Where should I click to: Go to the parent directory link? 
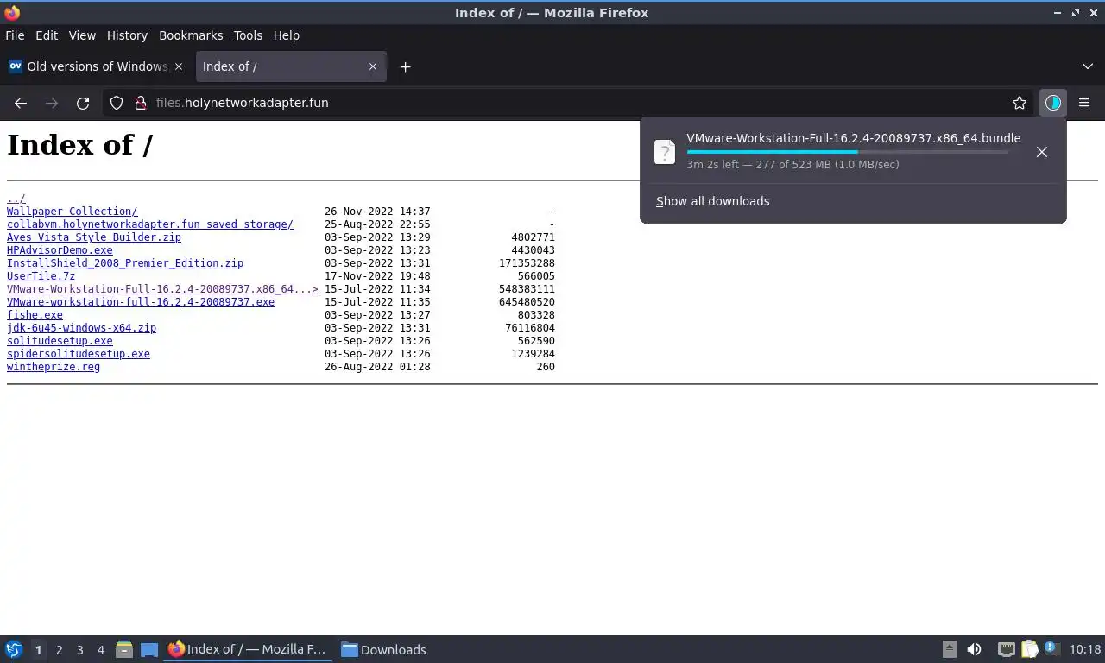[16, 199]
